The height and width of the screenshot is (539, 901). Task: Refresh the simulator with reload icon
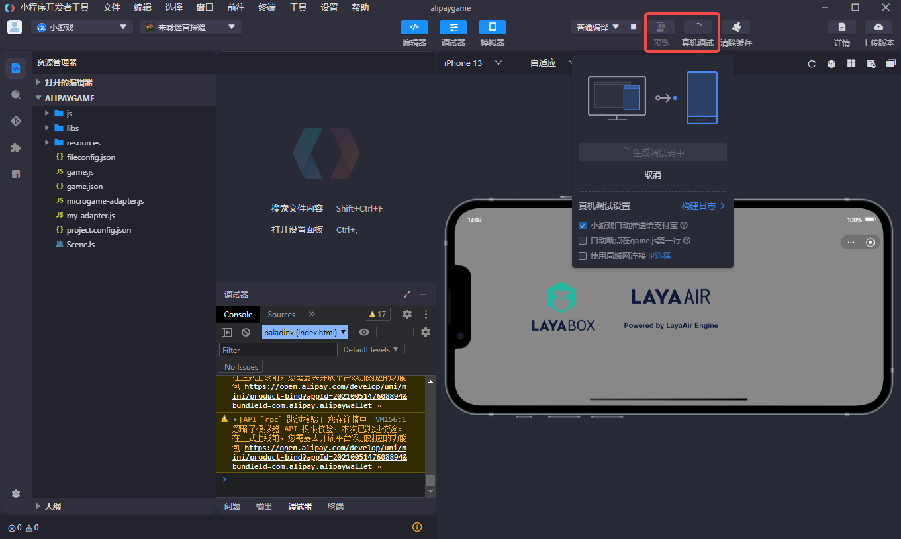pyautogui.click(x=812, y=64)
